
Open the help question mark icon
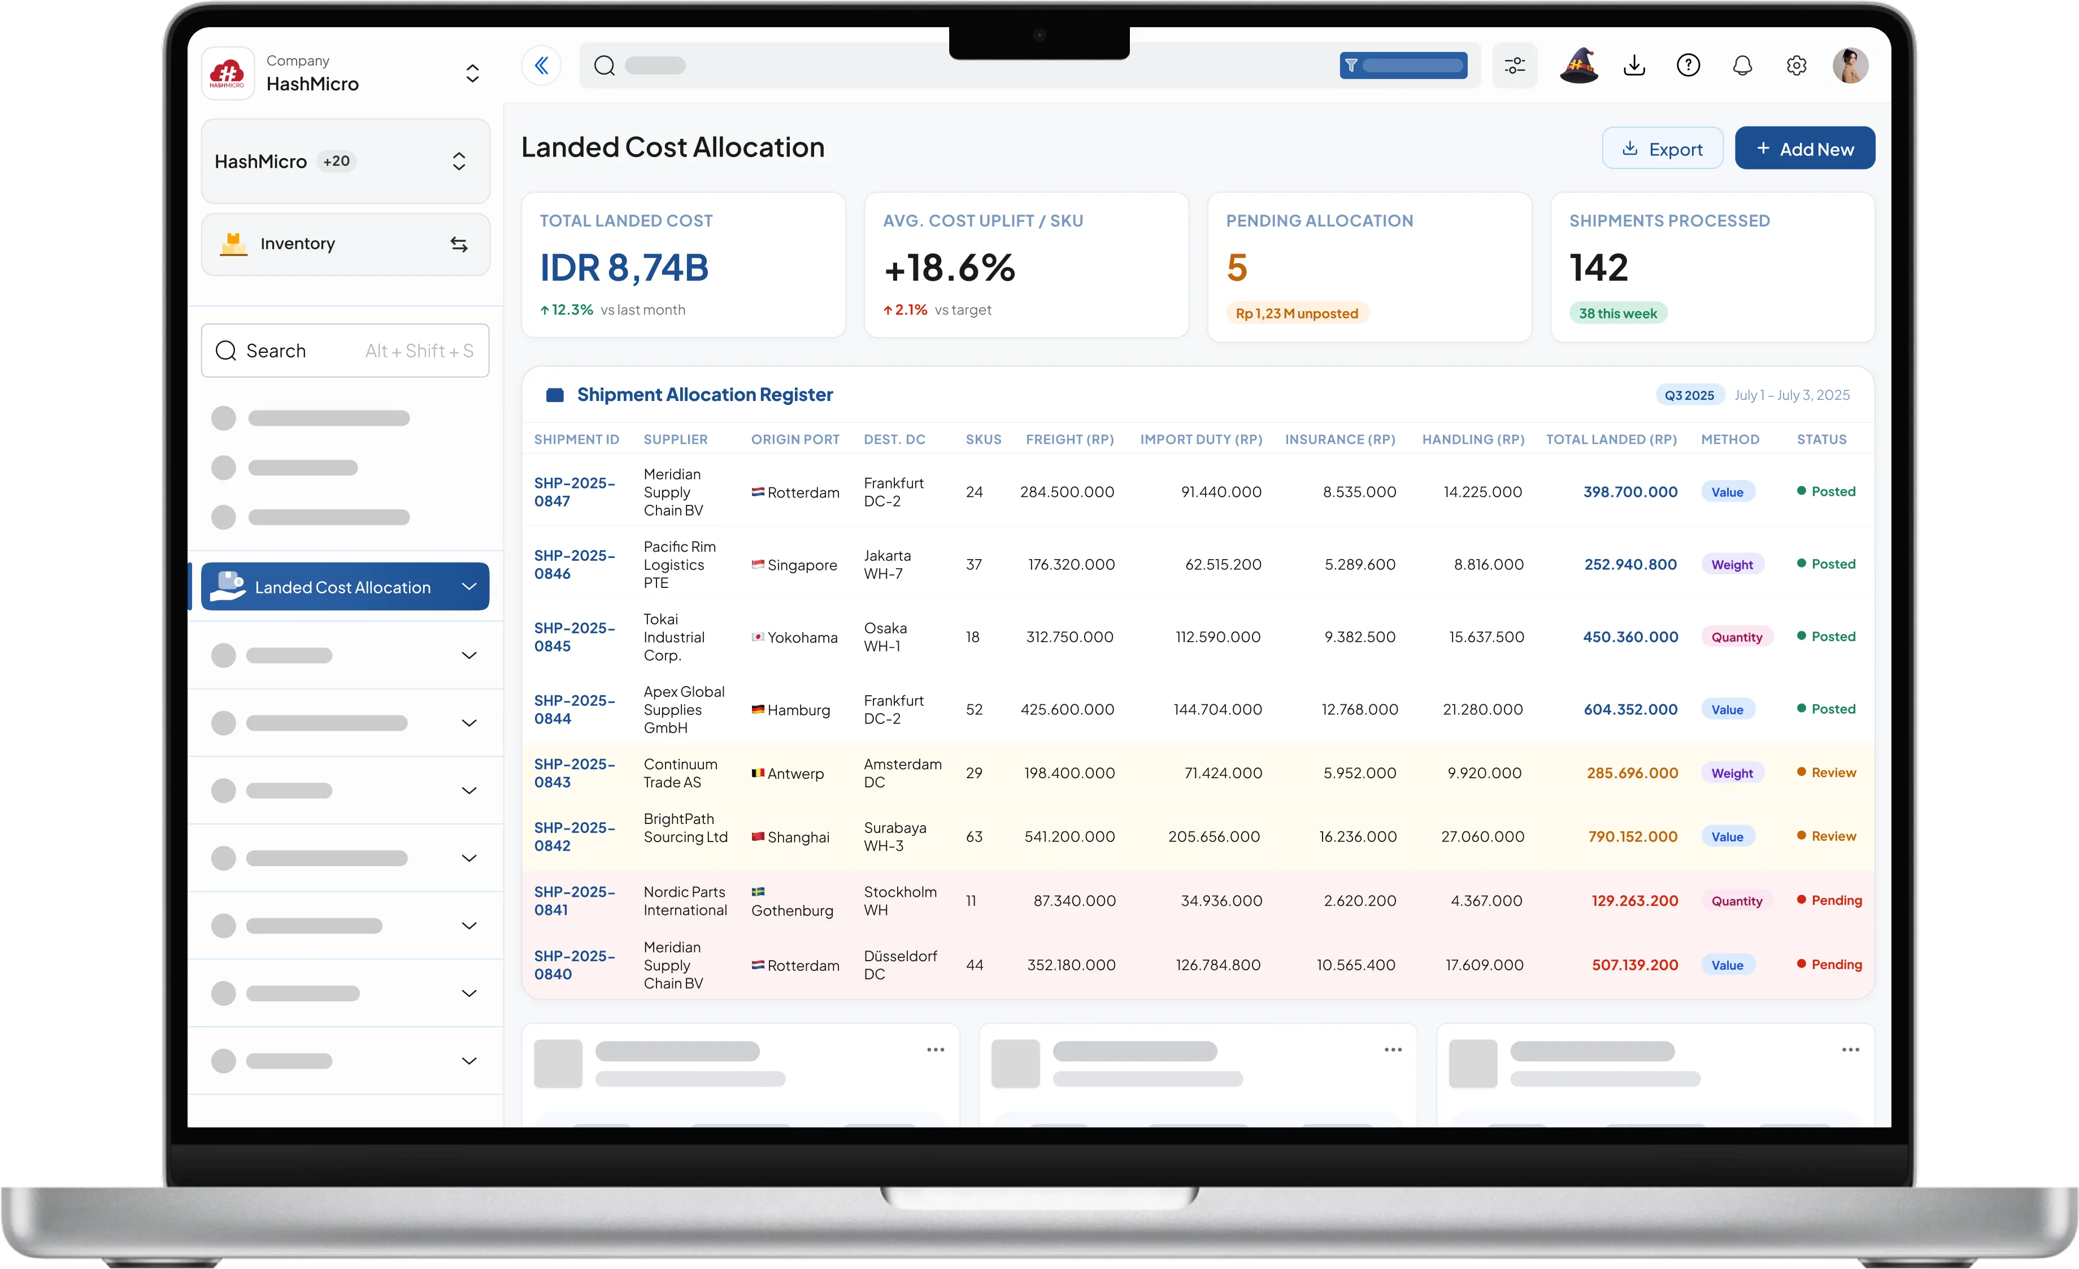tap(1689, 66)
